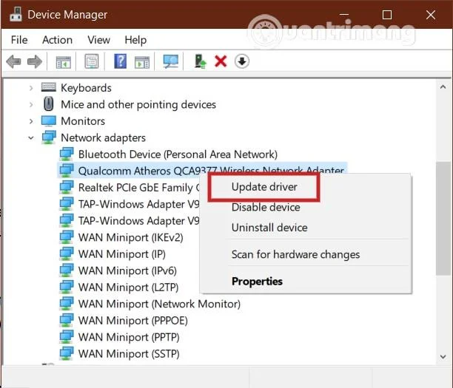The image size is (453, 388).
Task: Click the Monitors label
Action: tap(83, 121)
